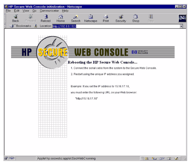
Task: Open Newsgroups from the component bar
Action: 162,158
